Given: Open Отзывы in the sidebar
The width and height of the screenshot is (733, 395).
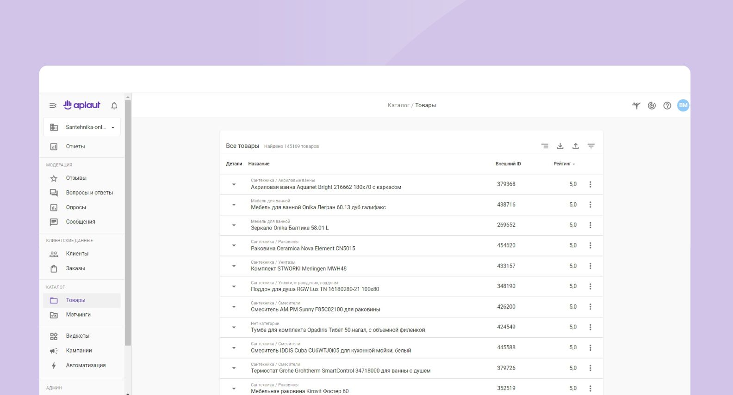Looking at the screenshot, I should tap(76, 178).
